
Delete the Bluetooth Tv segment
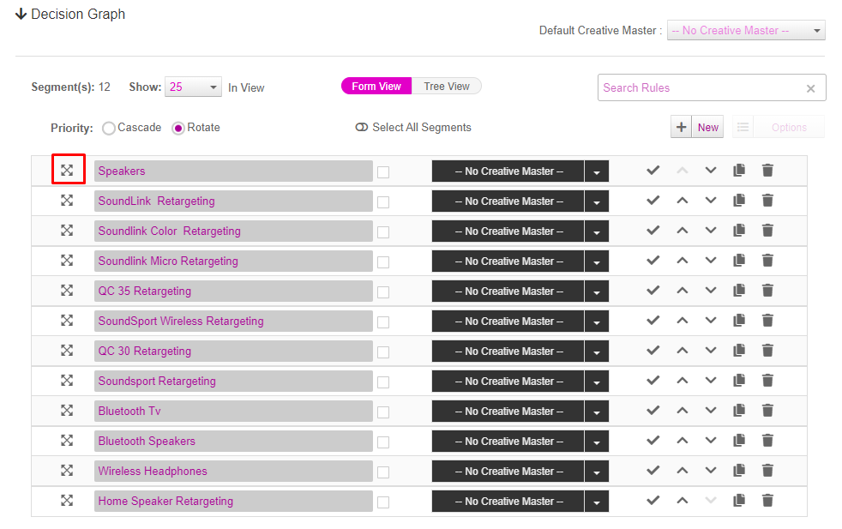(x=768, y=411)
